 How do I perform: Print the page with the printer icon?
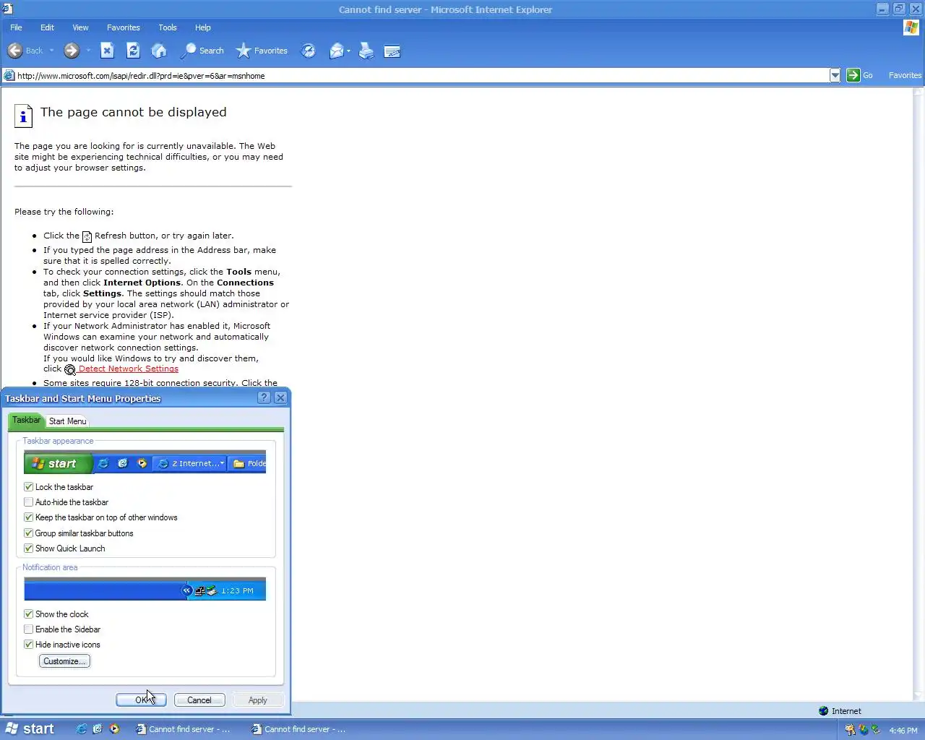click(366, 51)
